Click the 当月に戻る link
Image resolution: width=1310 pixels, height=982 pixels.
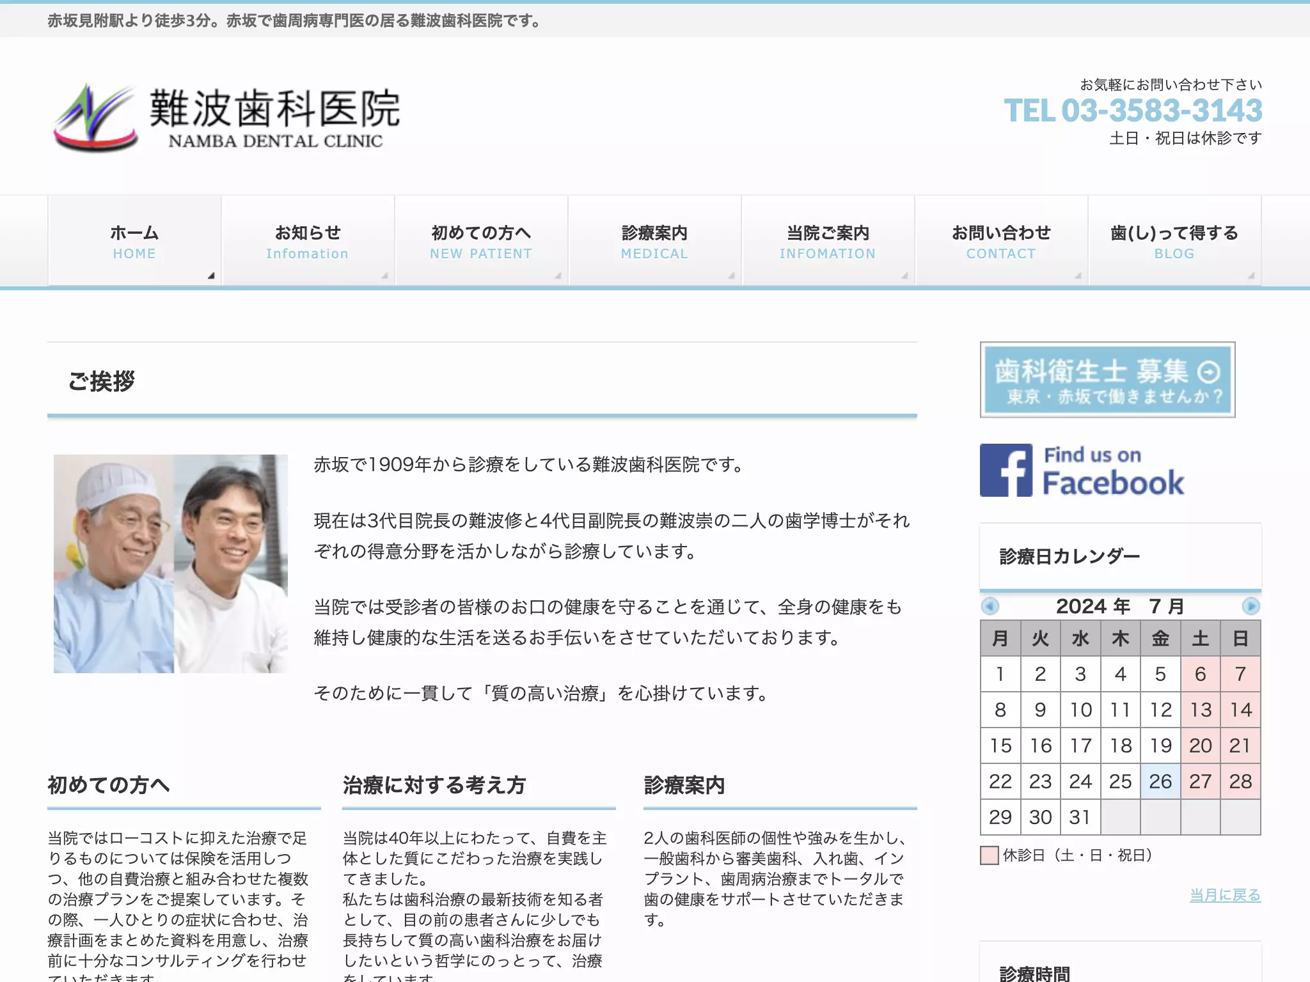tap(1225, 895)
